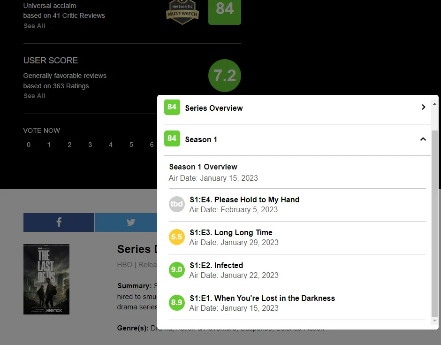Click the Universal acclaim text

(x=50, y=6)
